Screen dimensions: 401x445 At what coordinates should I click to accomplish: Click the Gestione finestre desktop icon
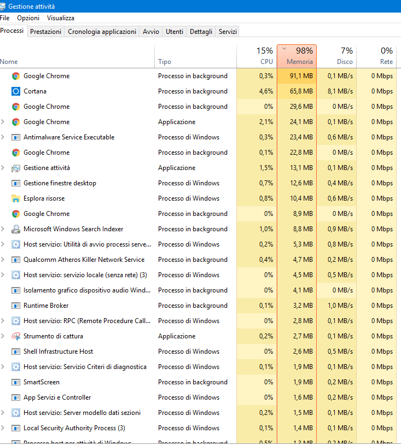coord(16,183)
